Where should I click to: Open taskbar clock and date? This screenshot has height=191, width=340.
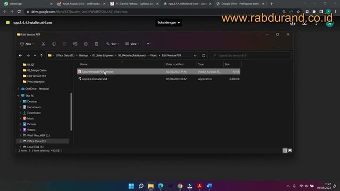[324, 186]
